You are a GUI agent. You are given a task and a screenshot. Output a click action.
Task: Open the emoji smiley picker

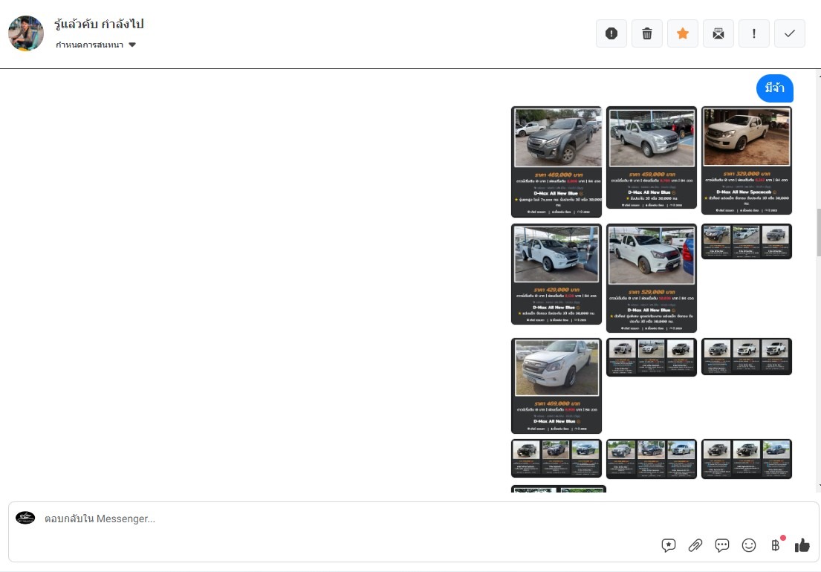(x=749, y=545)
